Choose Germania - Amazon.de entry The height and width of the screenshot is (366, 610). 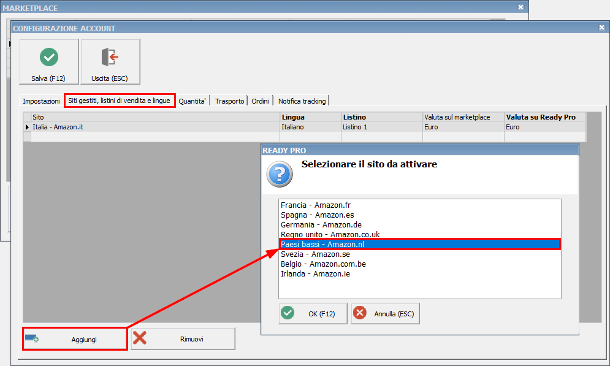pos(420,225)
